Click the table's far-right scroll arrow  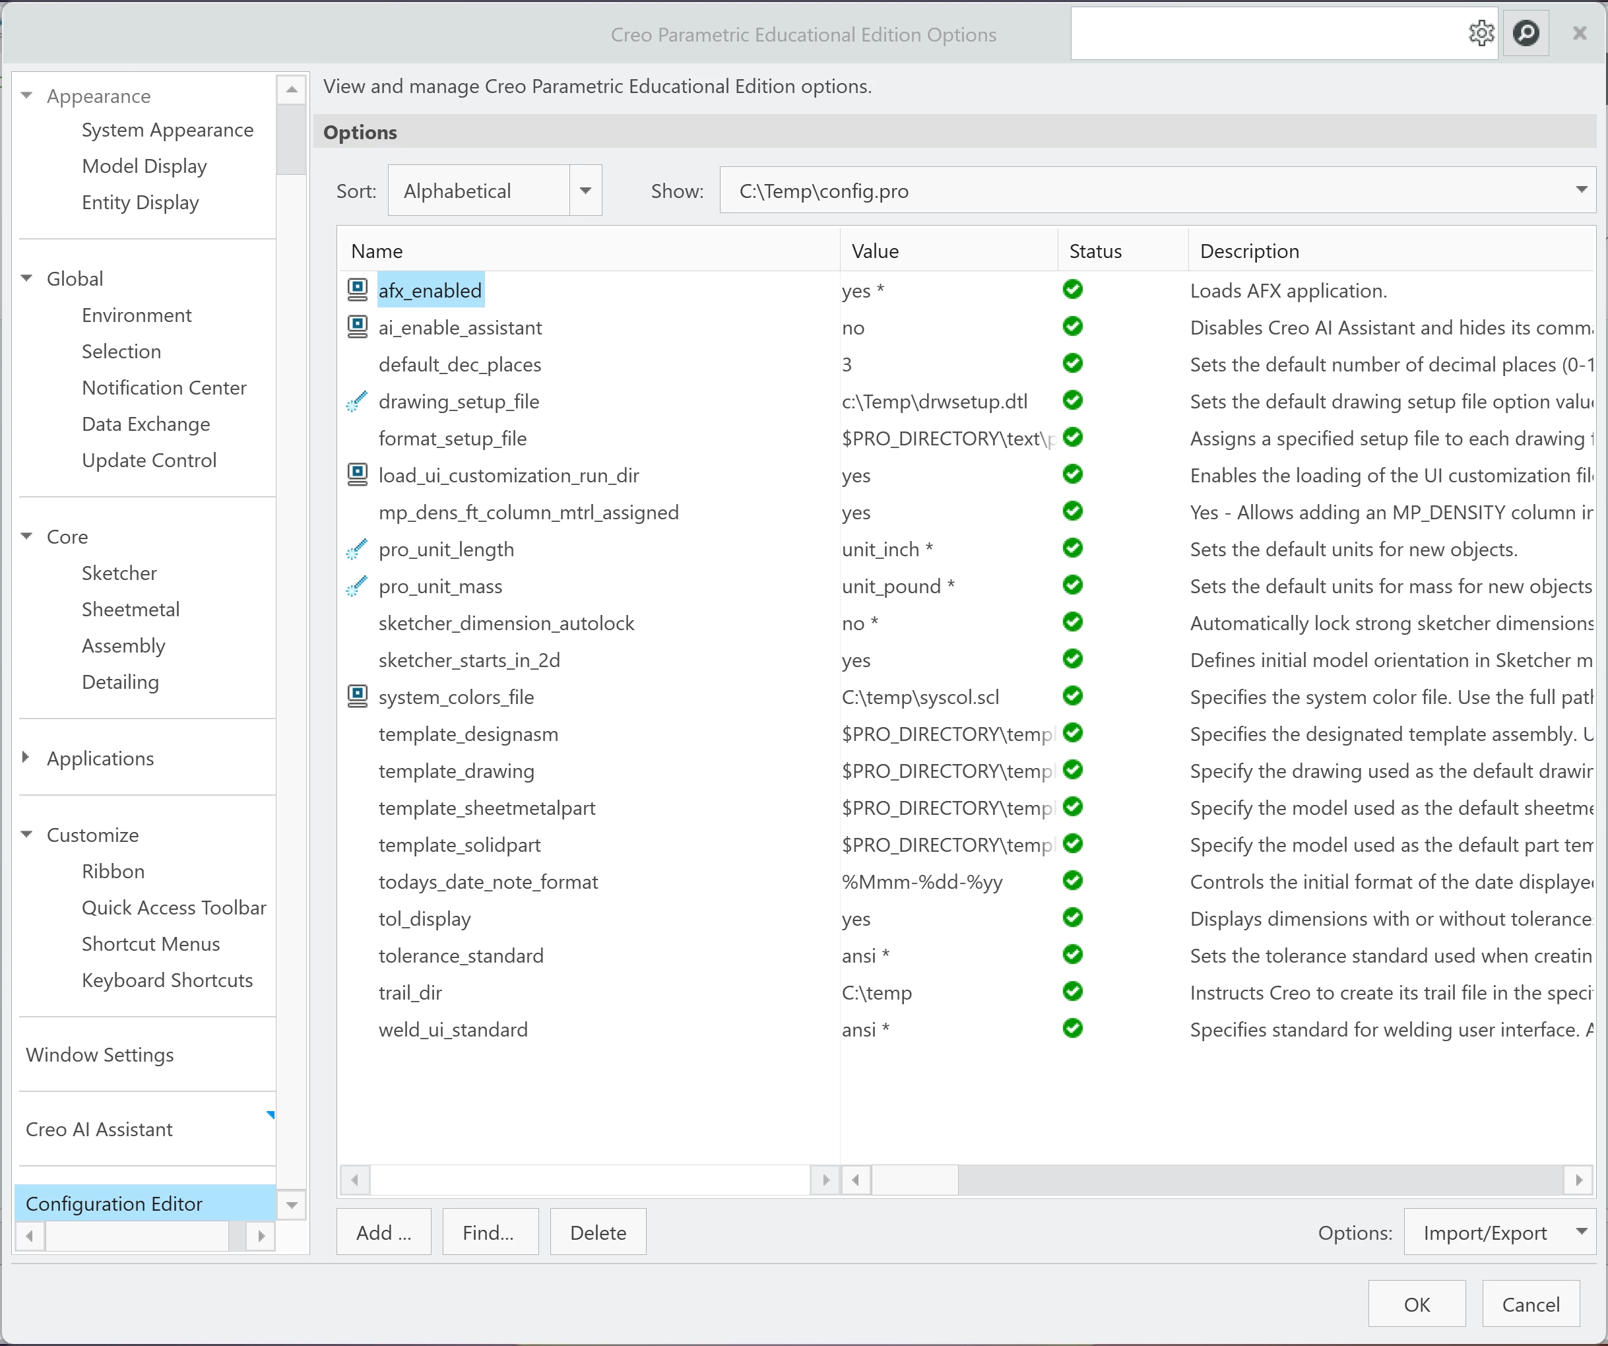tap(1579, 1180)
